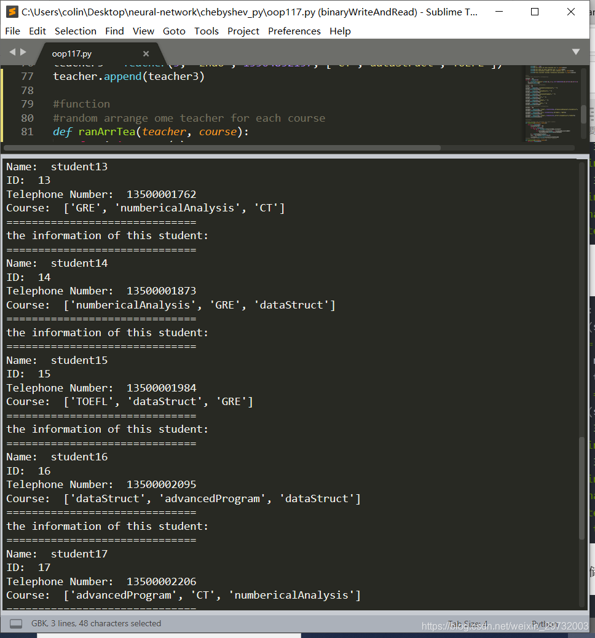Open the View menu
This screenshot has width=595, height=638.
(143, 31)
